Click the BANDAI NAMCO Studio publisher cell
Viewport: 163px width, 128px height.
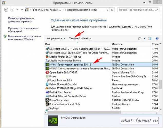(x=125, y=100)
